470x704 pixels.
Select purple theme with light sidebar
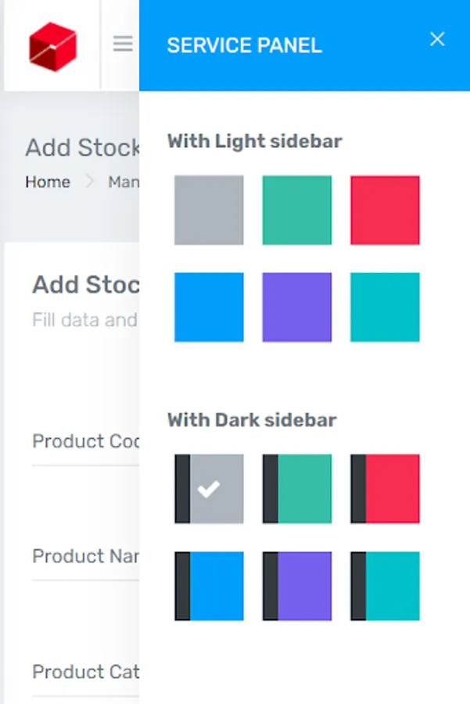297,307
